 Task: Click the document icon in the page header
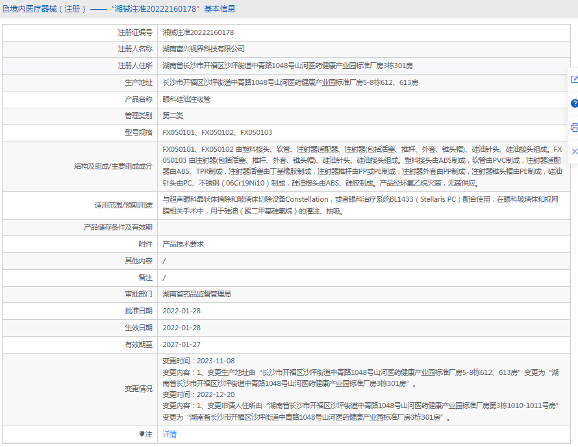coord(6,9)
